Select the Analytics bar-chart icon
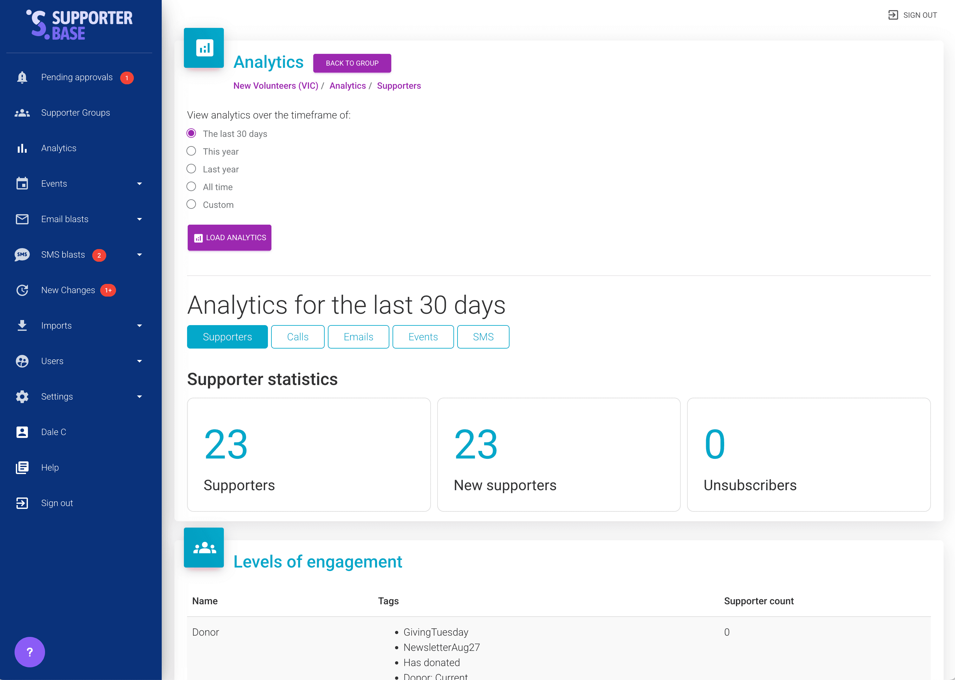The height and width of the screenshot is (680, 955). click(x=22, y=148)
